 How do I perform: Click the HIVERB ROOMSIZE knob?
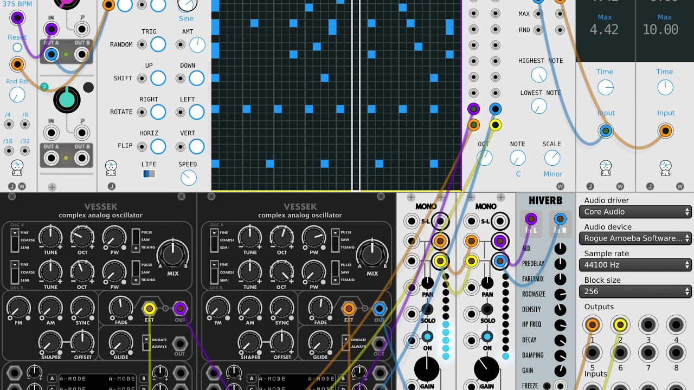561,294
